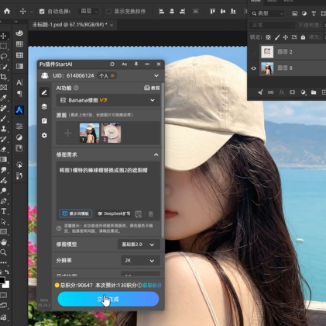Align left edges in options bar
This screenshot has width=326, height=326.
(x=161, y=12)
